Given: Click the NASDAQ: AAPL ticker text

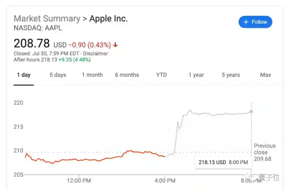Looking at the screenshot, I should pos(38,28).
